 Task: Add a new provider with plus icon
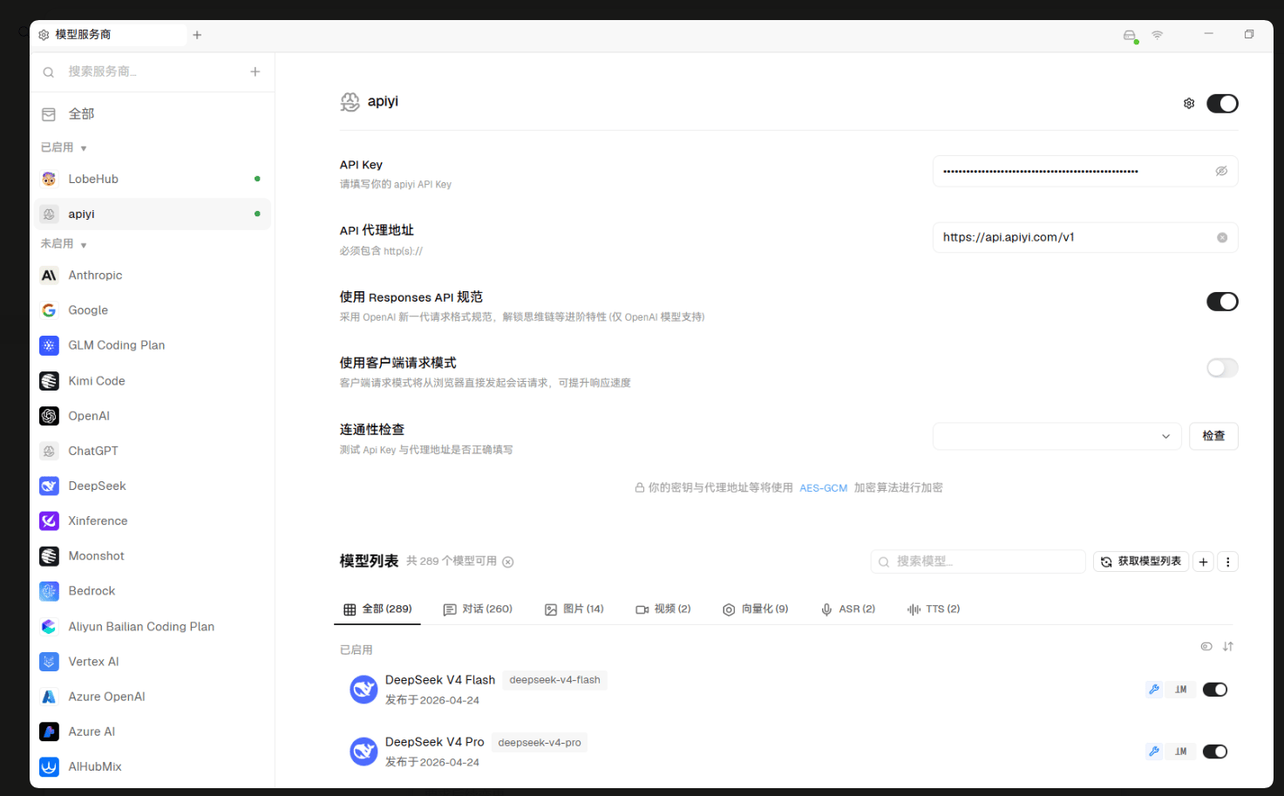coord(255,71)
